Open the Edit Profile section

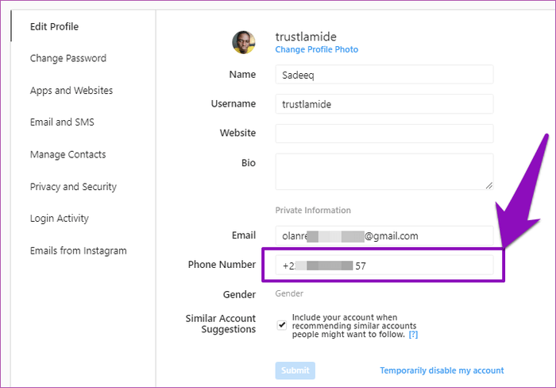point(54,26)
